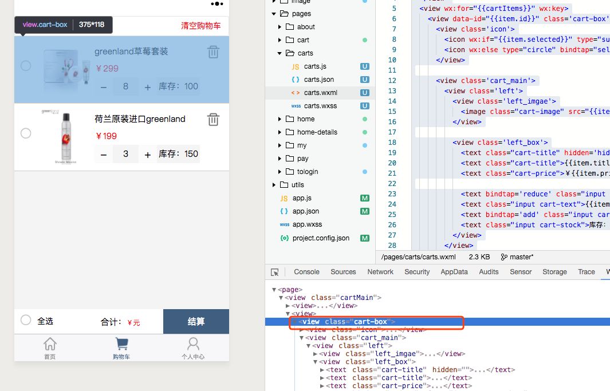Collapse the cartMain view node
The width and height of the screenshot is (610, 391).
coord(281,298)
